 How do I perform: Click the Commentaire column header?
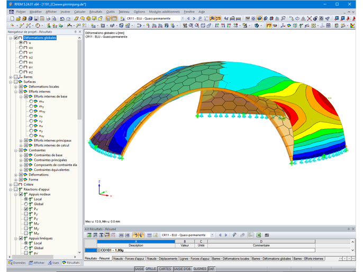(261, 246)
